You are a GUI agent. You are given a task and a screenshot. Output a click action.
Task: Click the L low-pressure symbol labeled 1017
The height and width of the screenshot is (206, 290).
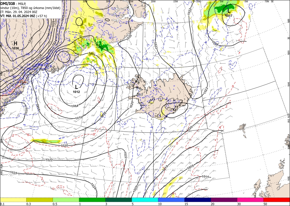[x=229, y=10]
